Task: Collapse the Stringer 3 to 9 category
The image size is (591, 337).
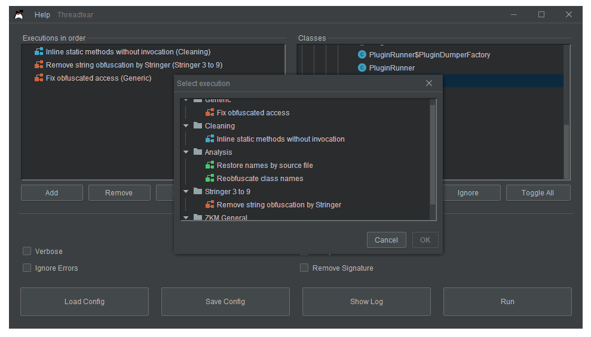Action: (x=186, y=191)
